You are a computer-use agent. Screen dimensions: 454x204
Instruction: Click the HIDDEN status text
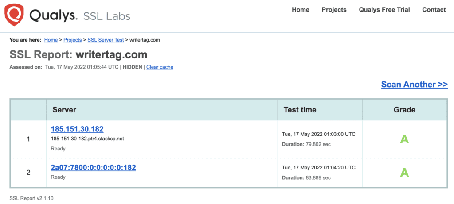132,67
